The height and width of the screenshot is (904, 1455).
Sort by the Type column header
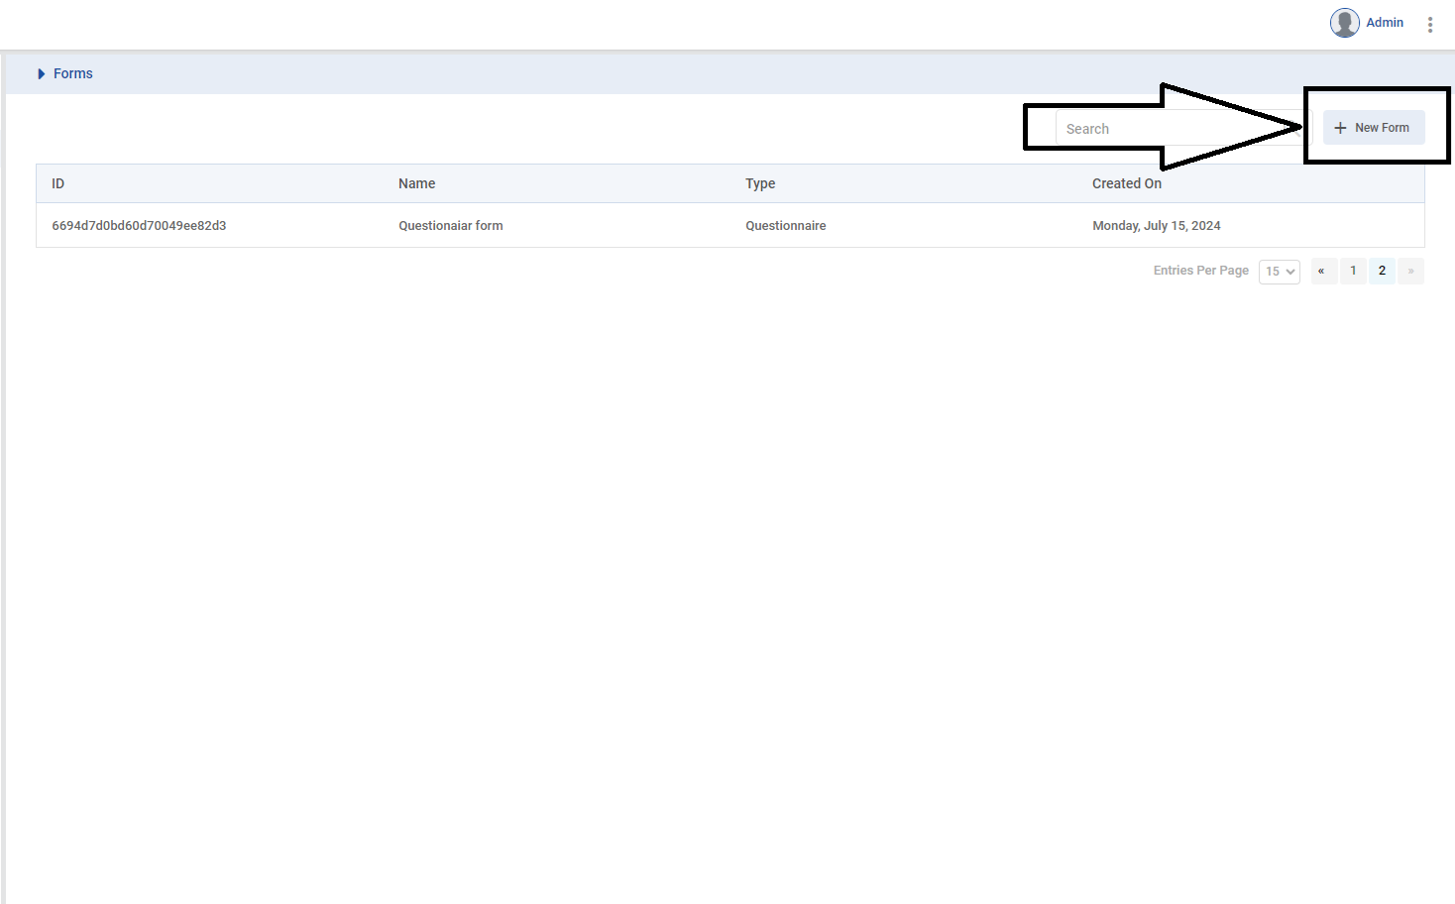(x=760, y=183)
